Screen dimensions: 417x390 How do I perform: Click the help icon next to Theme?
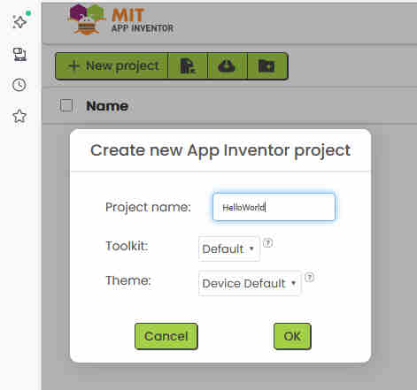(309, 278)
